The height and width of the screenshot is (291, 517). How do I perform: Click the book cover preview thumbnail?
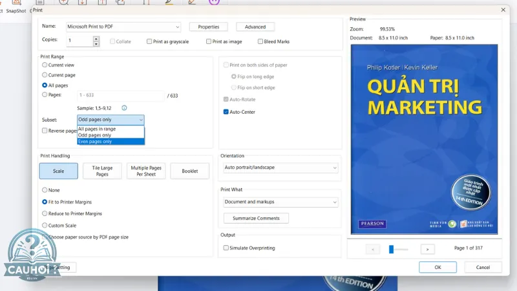pos(425,139)
